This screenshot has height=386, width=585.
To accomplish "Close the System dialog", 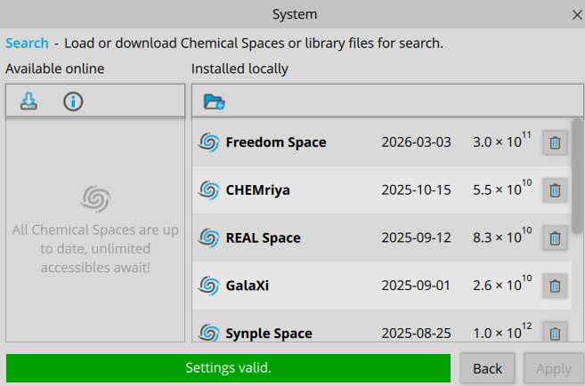I will pyautogui.click(x=576, y=14).
